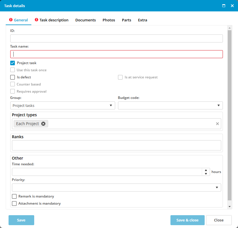Uncheck the Project task checkbox

pos(13,63)
